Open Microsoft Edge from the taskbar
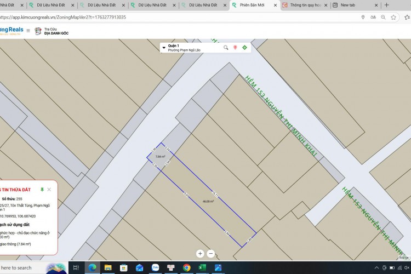Viewport: 411px width, 274px height. [92, 268]
